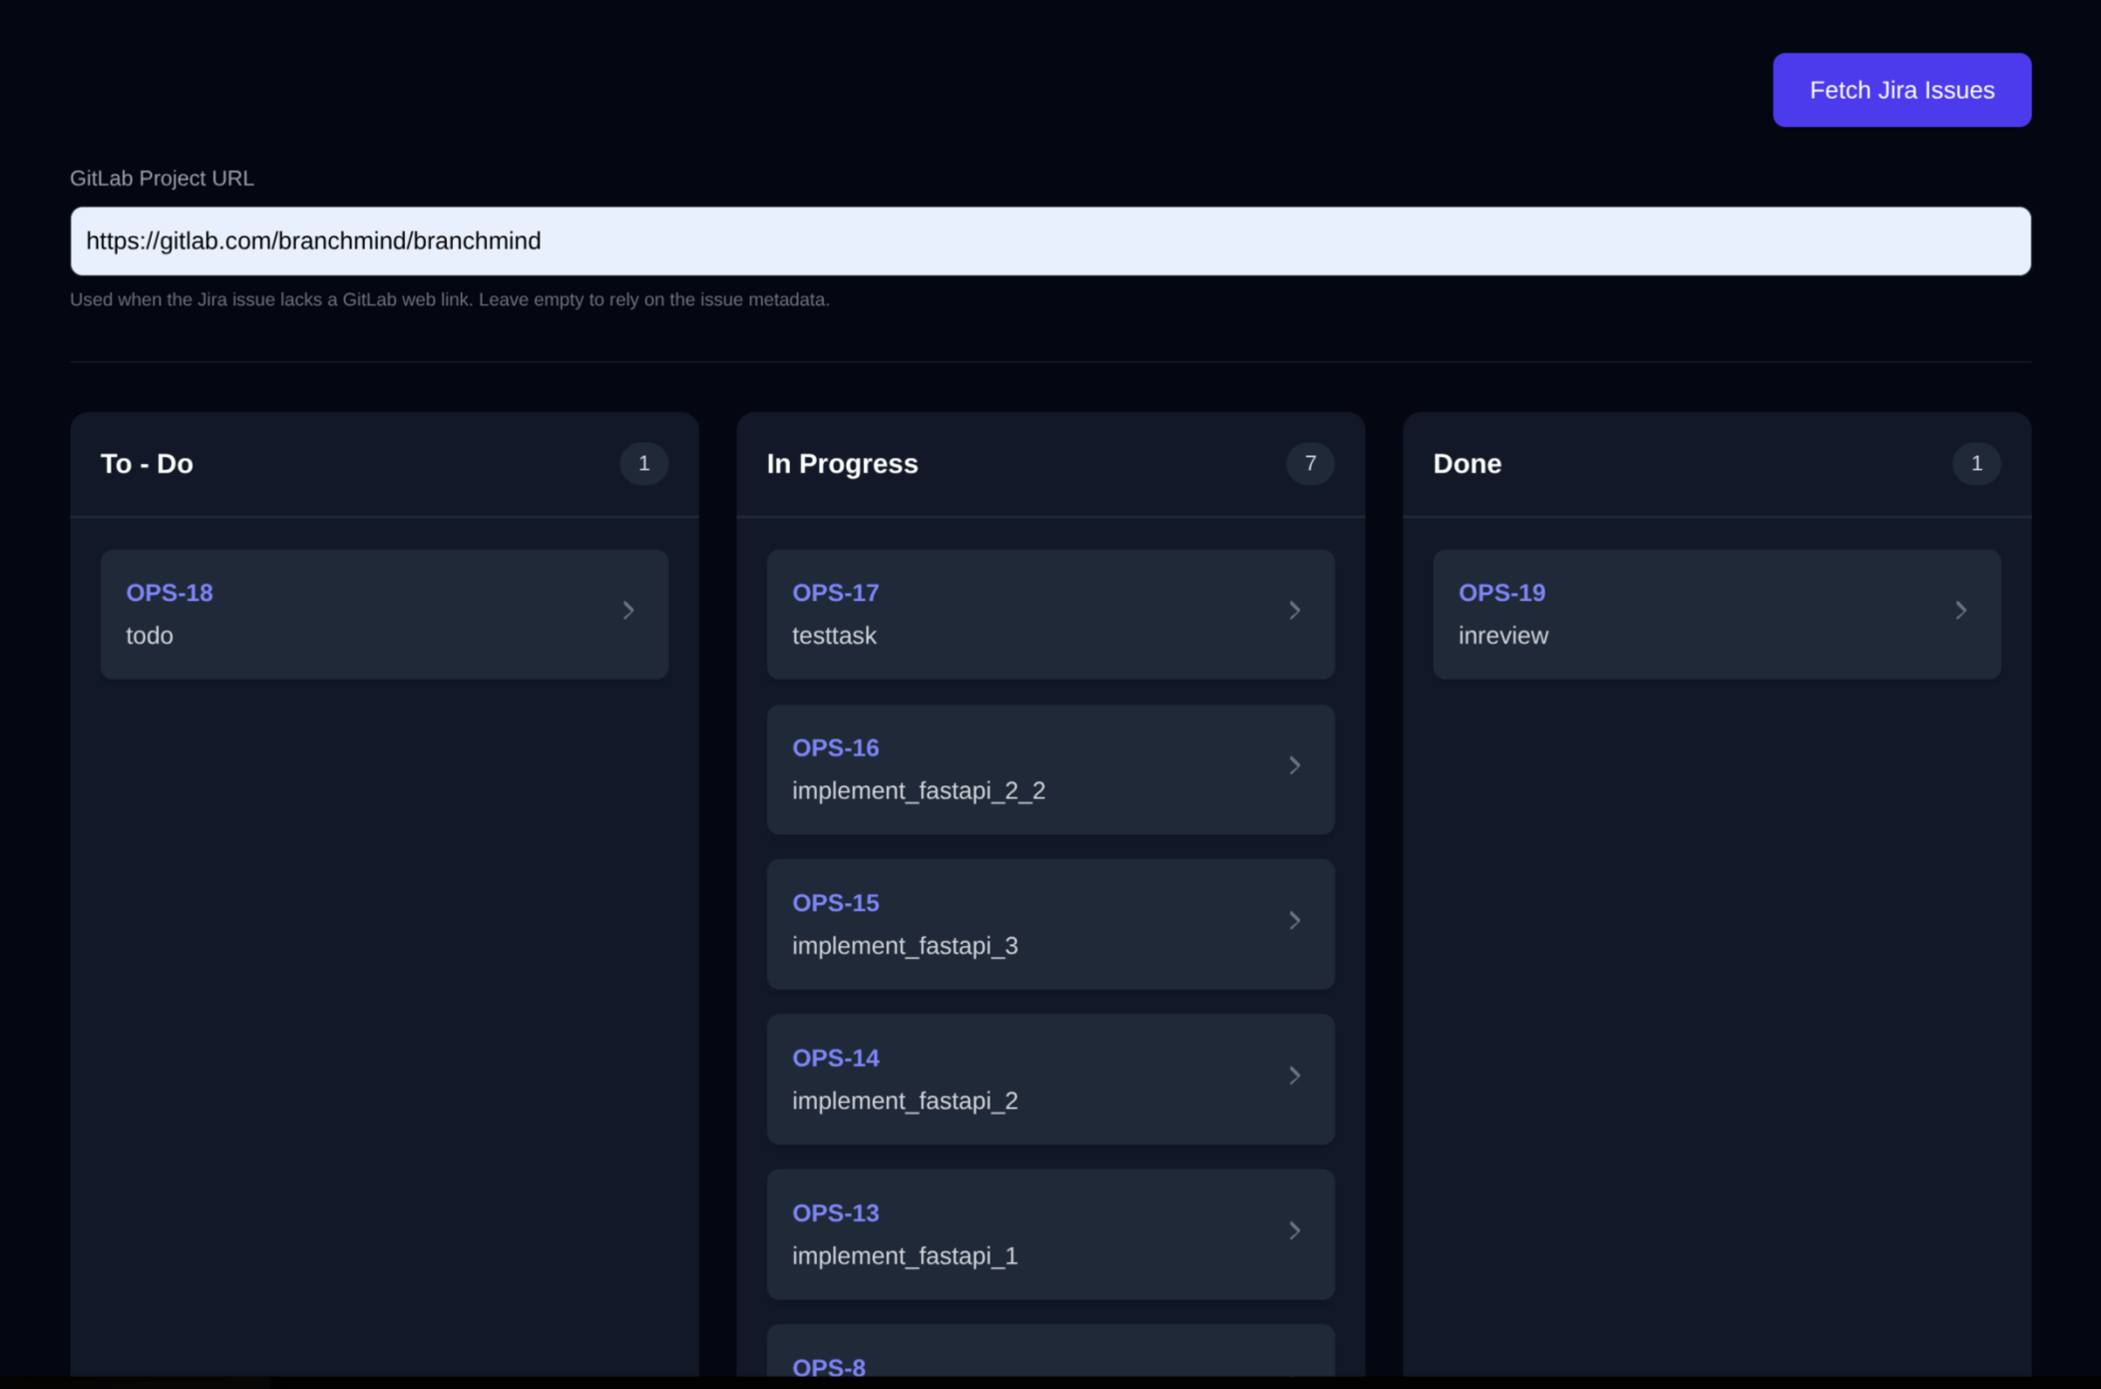Viewport: 2101px width, 1389px height.
Task: Click the To - Do count badge
Action: pyautogui.click(x=643, y=464)
